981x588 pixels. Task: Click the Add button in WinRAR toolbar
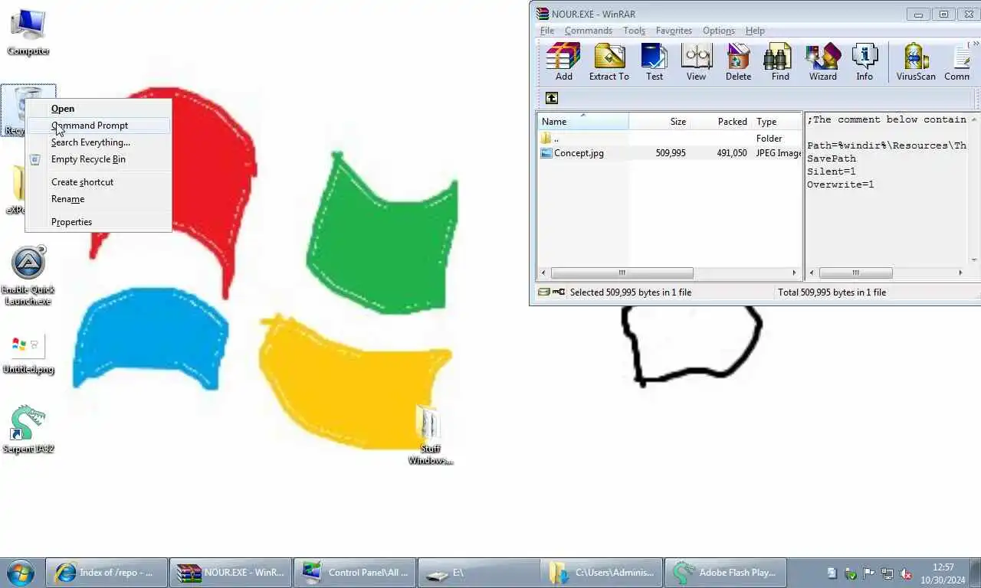[564, 61]
